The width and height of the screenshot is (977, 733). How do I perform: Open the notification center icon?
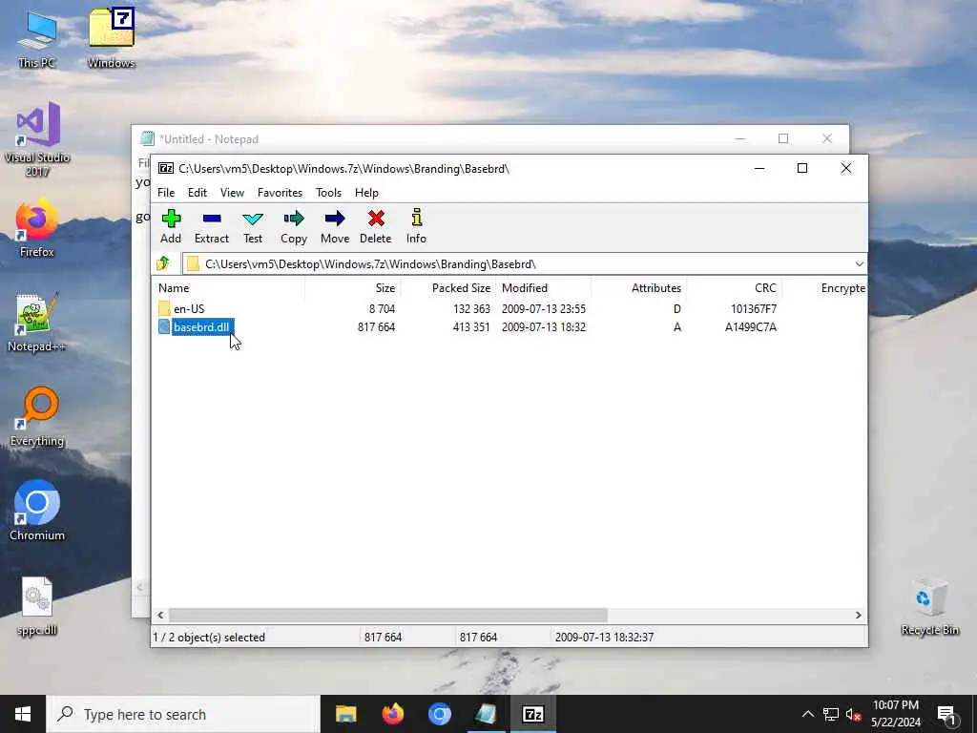click(x=947, y=715)
